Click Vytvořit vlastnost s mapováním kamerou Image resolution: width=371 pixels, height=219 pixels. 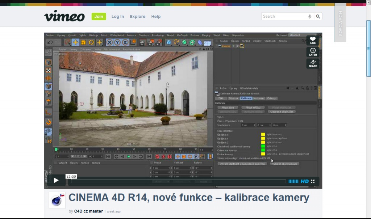click(x=242, y=164)
